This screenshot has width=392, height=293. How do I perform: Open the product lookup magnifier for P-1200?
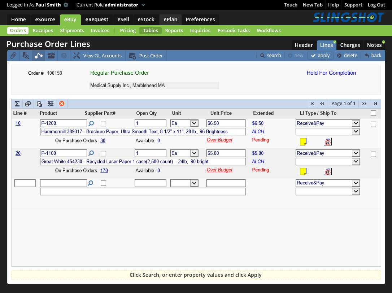91,123
